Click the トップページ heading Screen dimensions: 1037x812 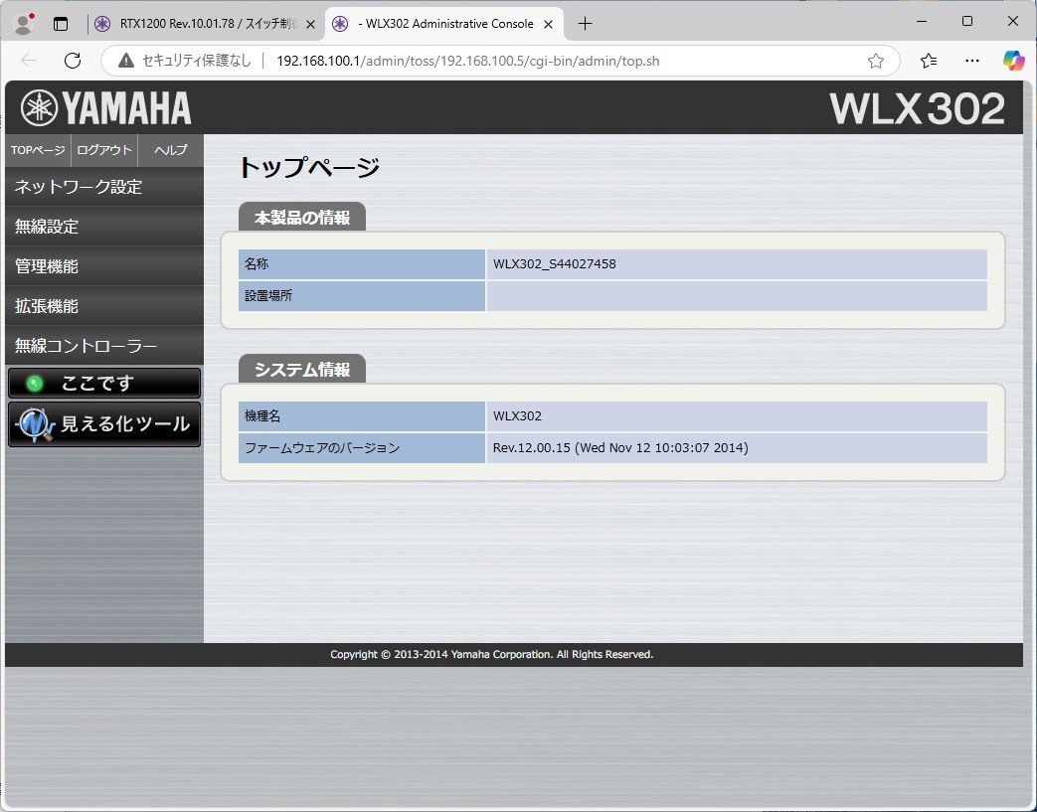309,167
